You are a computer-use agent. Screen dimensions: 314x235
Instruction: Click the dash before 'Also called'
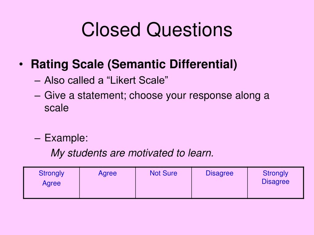[x=37, y=81]
